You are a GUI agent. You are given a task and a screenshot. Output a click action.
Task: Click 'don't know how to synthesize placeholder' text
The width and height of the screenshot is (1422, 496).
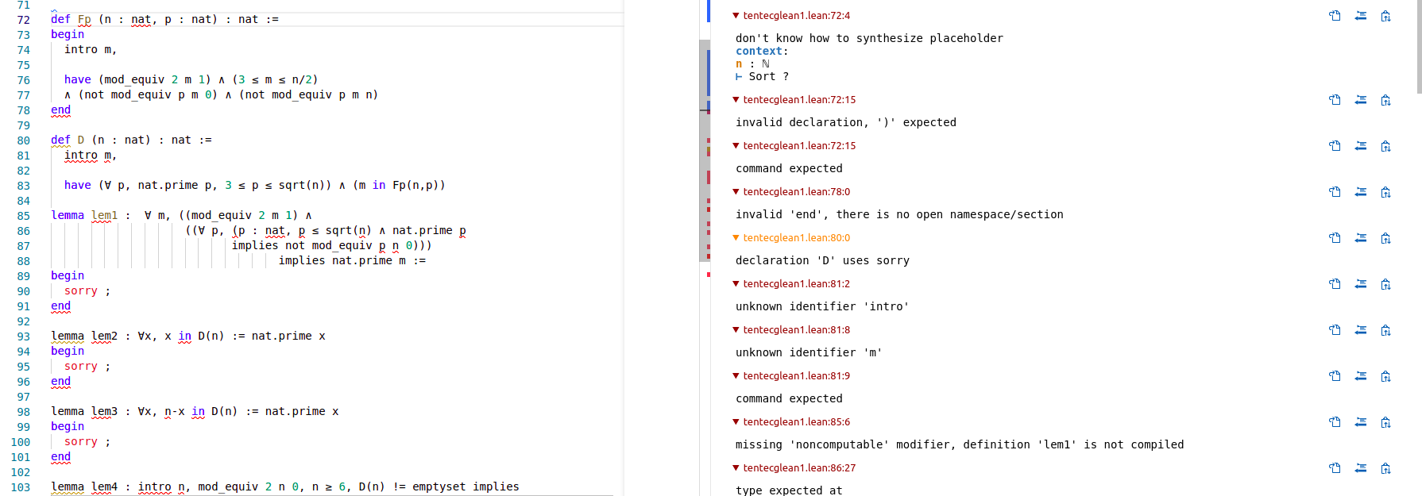point(869,38)
